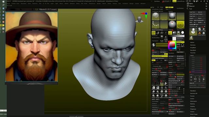209x117 pixels.
Task: Select the KnifeCurve brush icon
Action: (x=166, y=88)
